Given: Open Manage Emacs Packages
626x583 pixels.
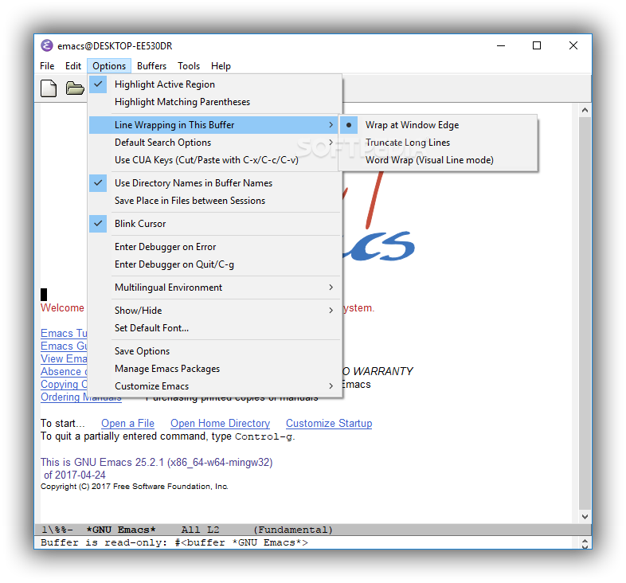Looking at the screenshot, I should pos(216,369).
